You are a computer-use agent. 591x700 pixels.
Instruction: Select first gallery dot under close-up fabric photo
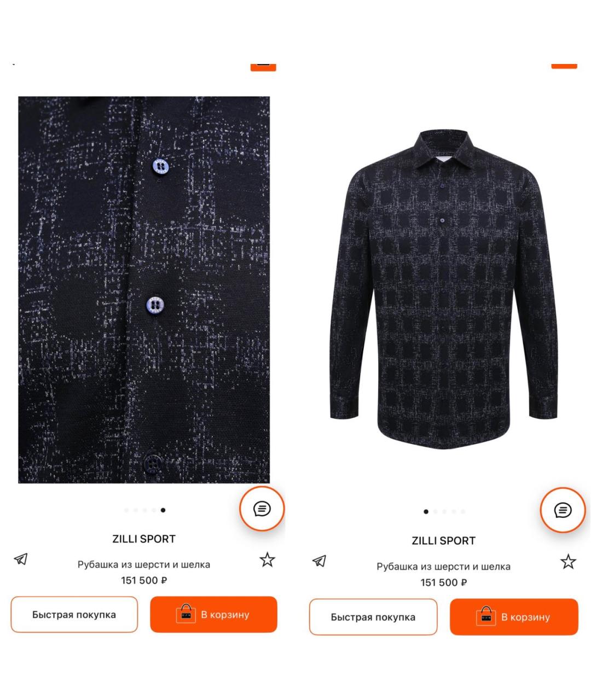(127, 510)
